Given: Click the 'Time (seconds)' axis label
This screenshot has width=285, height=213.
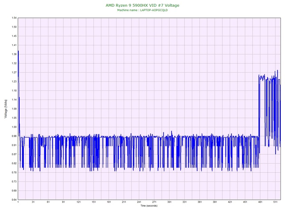Looking at the screenshot, I should coord(149,206).
